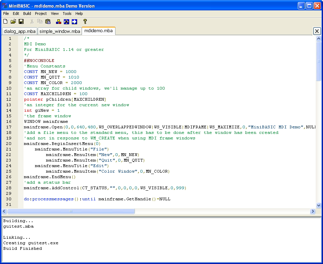Open the File menu
Image resolution: width=323 pixels, height=264 pixels.
(x=6, y=13)
